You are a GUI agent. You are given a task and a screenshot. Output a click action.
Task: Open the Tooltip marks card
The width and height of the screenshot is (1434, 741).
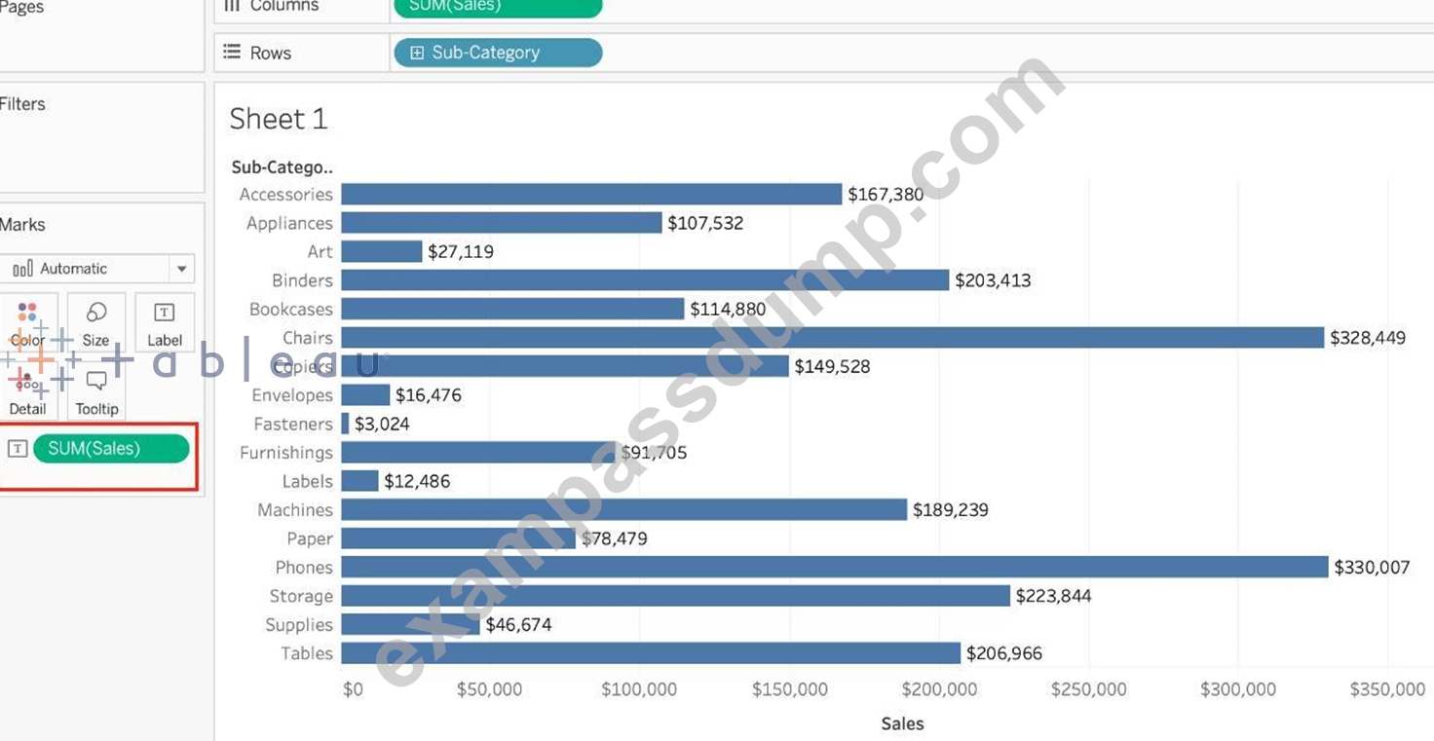[x=95, y=391]
